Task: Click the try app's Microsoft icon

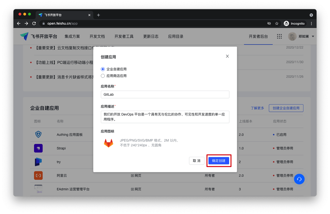Action: pos(38,162)
